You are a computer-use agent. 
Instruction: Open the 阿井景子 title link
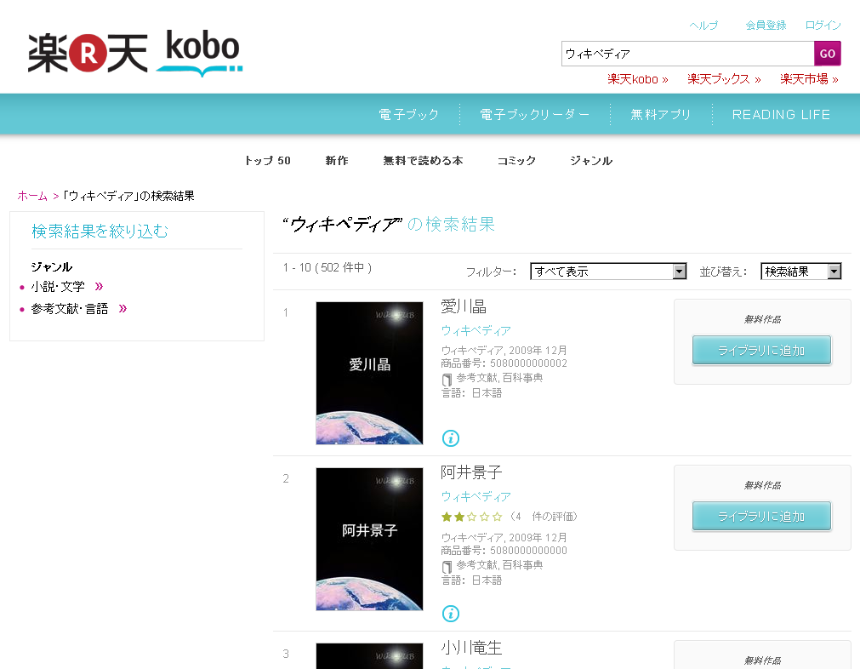coord(471,472)
